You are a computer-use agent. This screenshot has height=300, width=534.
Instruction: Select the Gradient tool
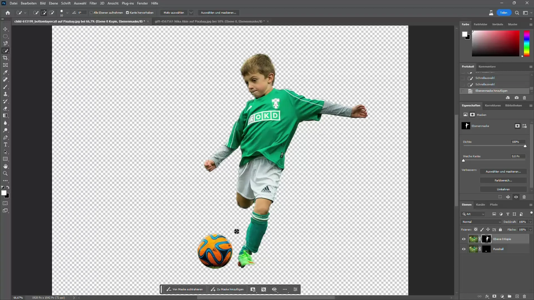coord(5,116)
